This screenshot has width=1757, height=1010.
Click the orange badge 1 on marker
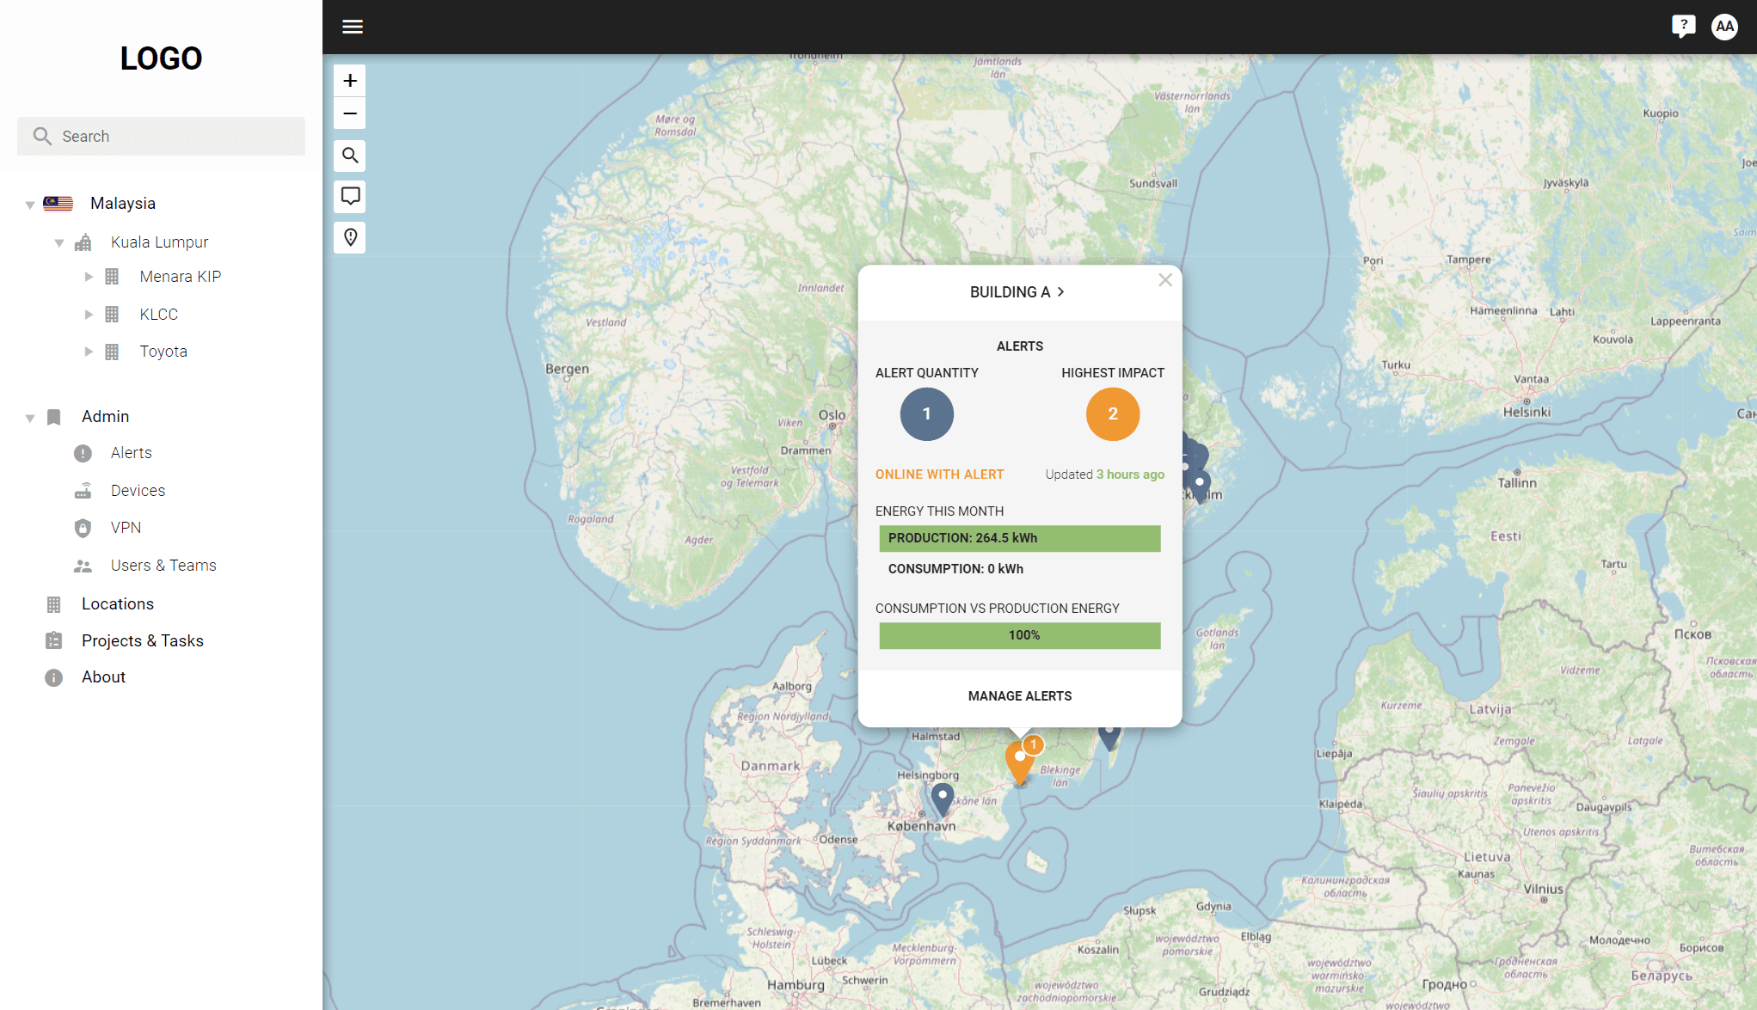[1034, 744]
